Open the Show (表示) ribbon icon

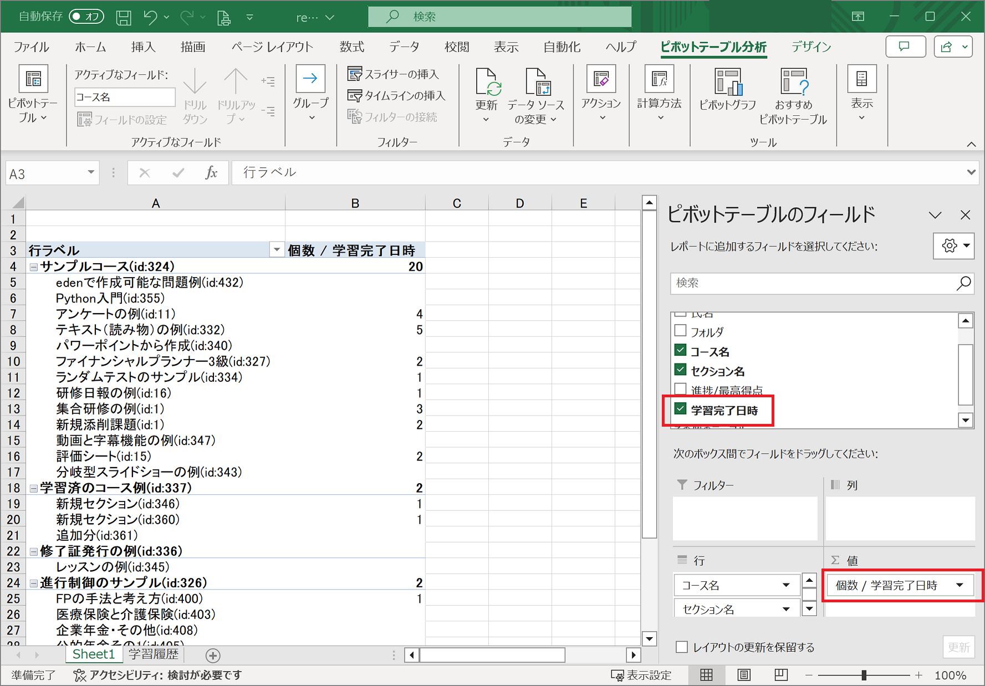point(861,79)
